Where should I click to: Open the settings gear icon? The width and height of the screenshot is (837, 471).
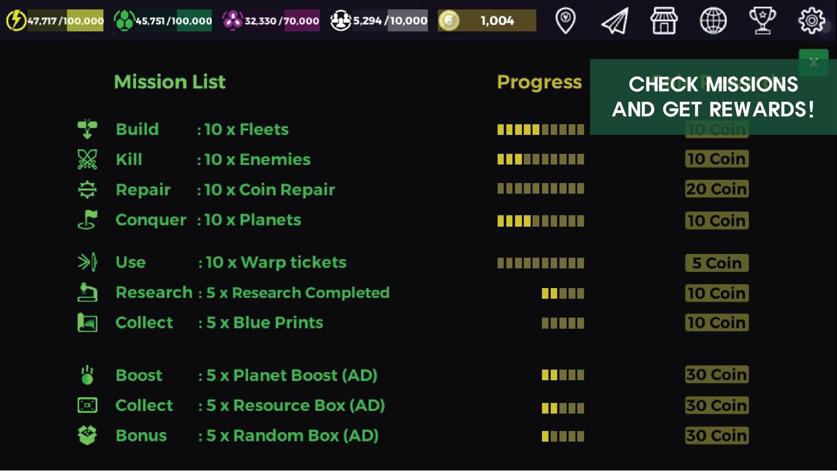(811, 21)
